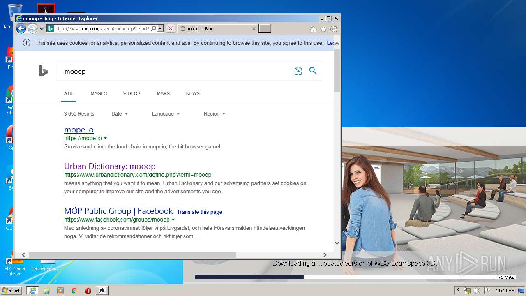Click the Translate this page link
Screen dimensions: 526x296
[x=199, y=212]
